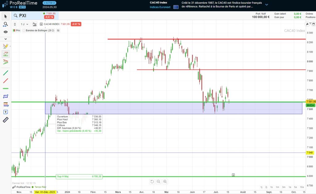Toggle the Prix indicator visibility

(x=14, y=30)
